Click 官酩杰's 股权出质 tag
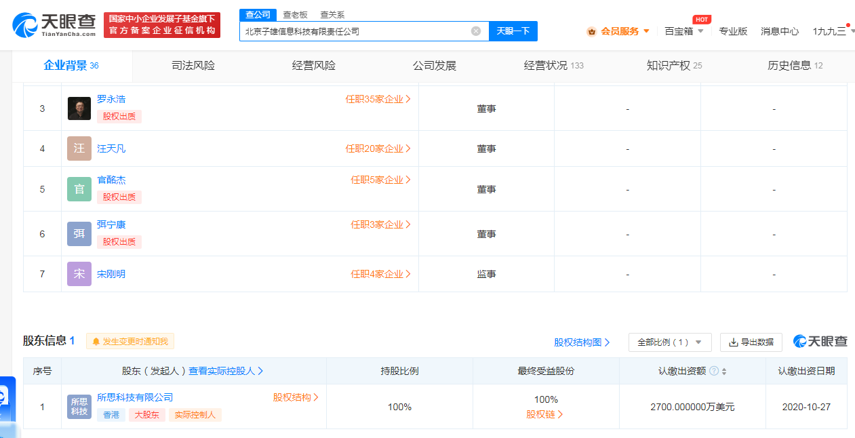855x438 pixels. click(119, 197)
